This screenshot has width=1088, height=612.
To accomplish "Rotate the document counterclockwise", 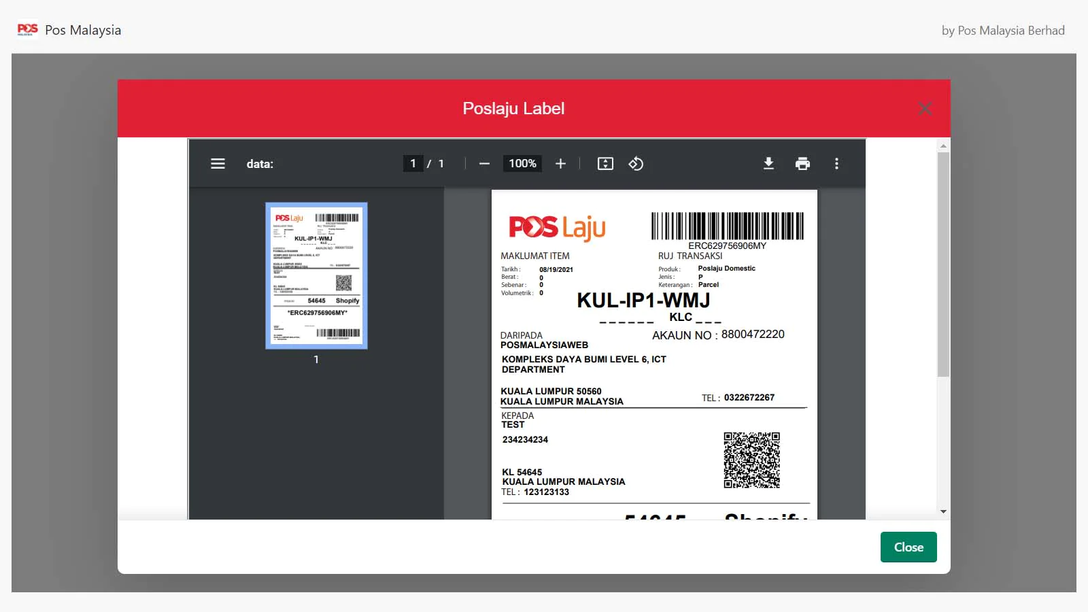I will [x=636, y=164].
